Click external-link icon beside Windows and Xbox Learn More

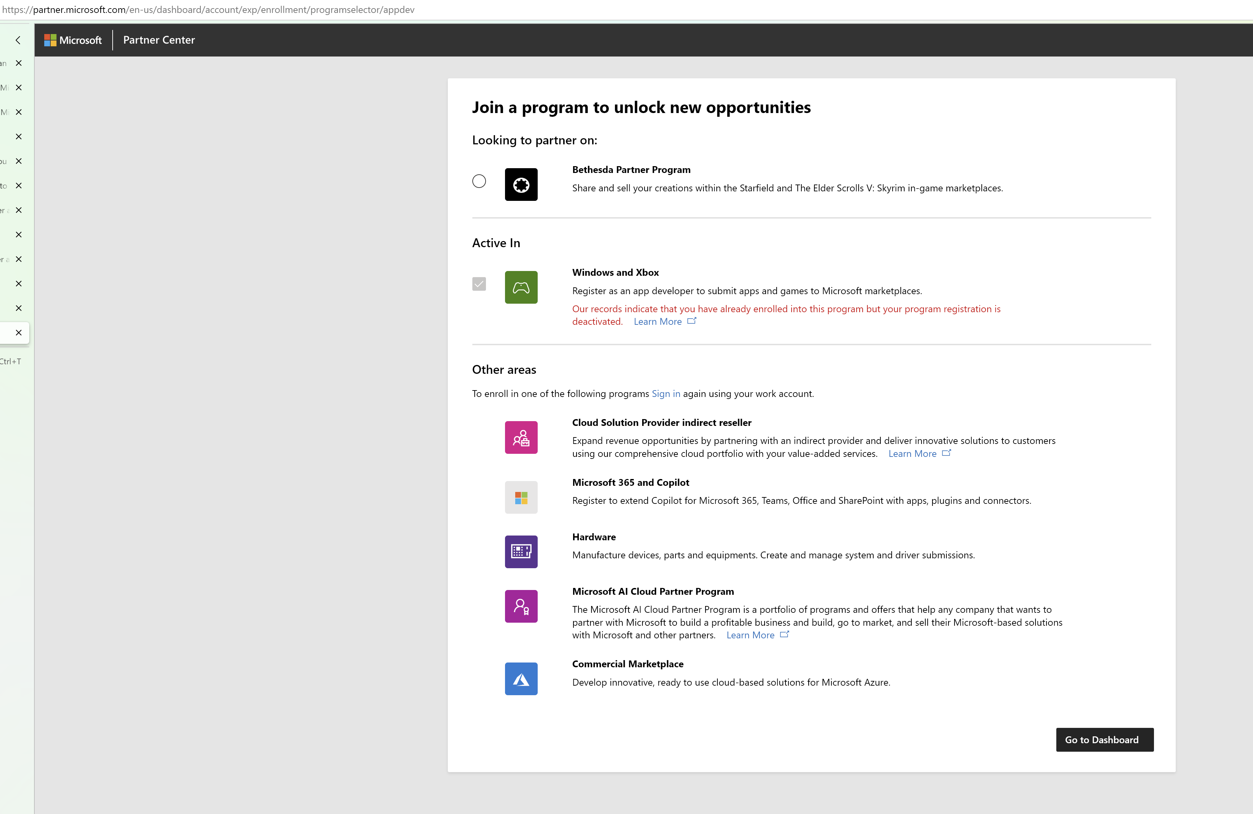coord(691,321)
